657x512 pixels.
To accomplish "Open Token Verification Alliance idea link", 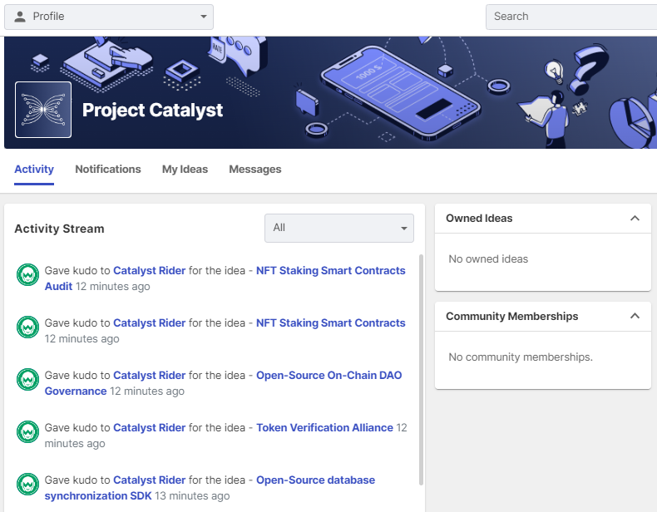I will (x=324, y=428).
